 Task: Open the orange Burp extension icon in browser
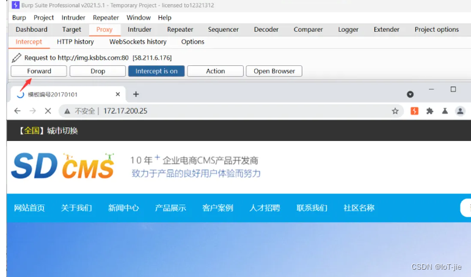[x=415, y=111]
